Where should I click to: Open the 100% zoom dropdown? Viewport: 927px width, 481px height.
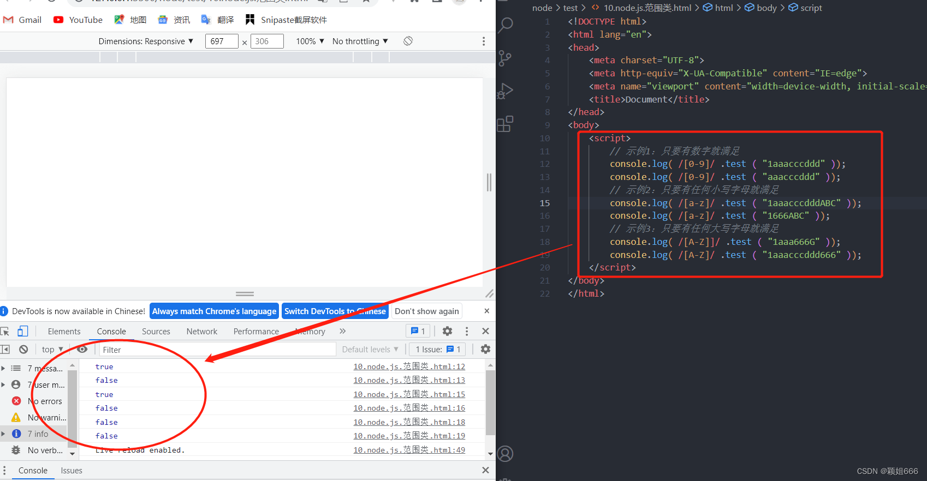click(x=310, y=41)
